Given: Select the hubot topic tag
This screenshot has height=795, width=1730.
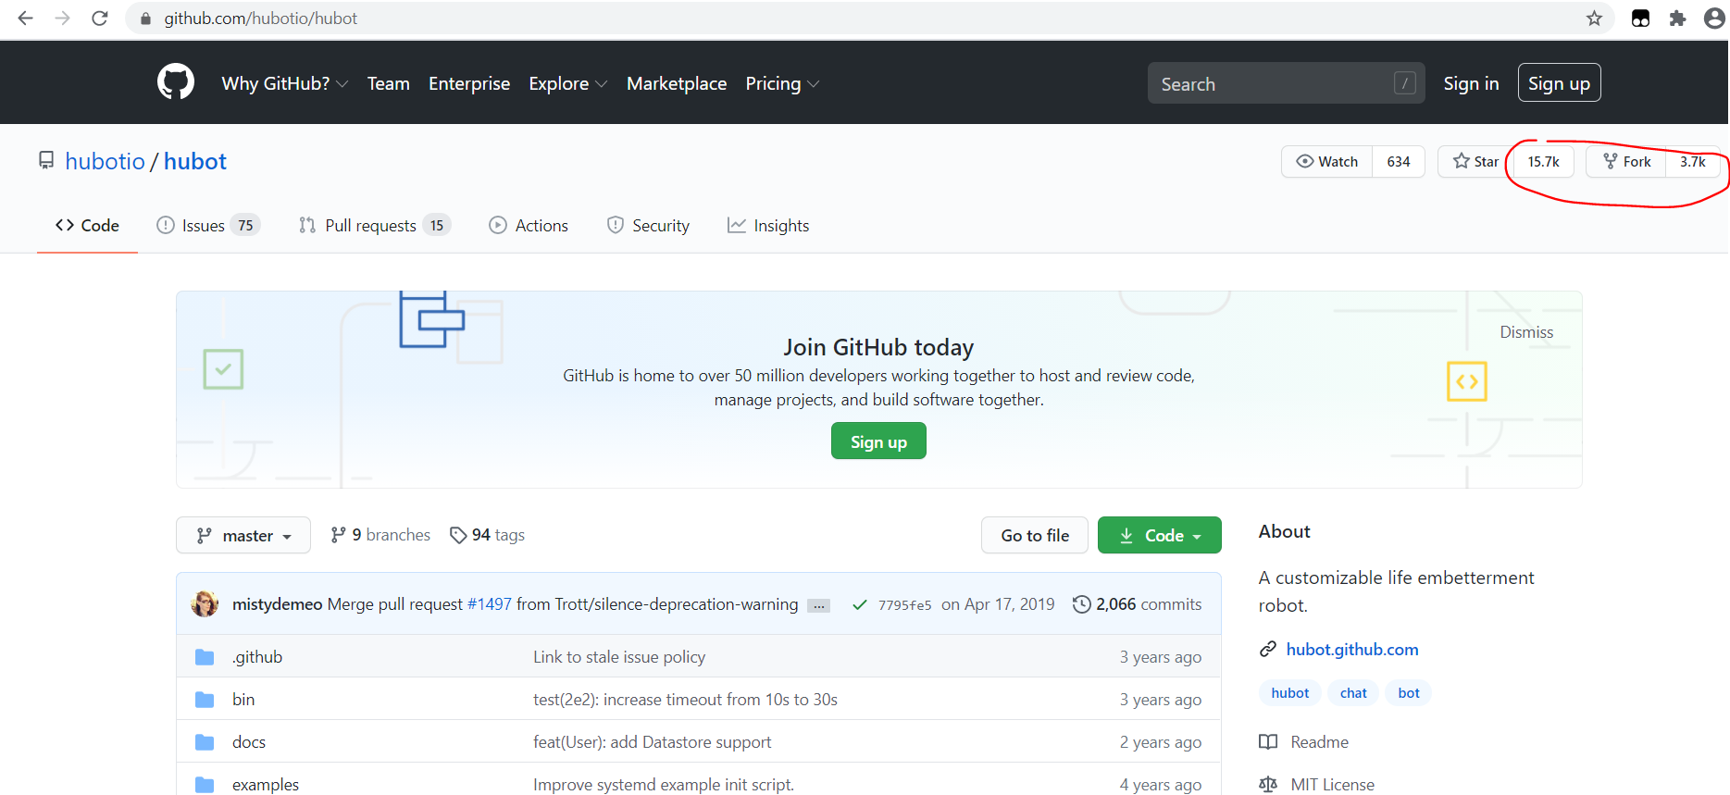Looking at the screenshot, I should (x=1290, y=693).
